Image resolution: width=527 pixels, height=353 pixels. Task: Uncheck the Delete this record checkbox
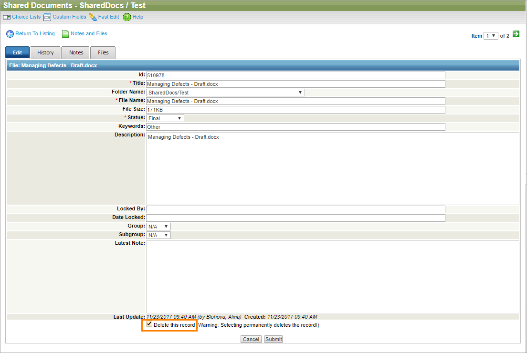[x=149, y=324]
